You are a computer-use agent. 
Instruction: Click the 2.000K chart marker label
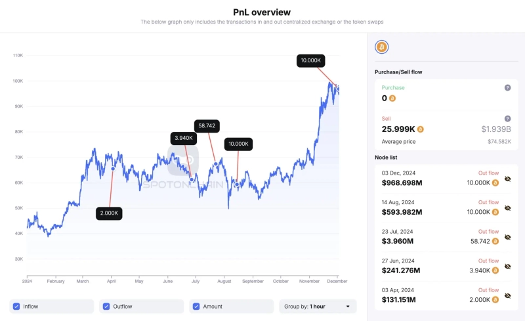click(x=109, y=213)
